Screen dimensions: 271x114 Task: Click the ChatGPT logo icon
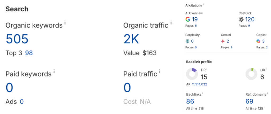[241, 19]
